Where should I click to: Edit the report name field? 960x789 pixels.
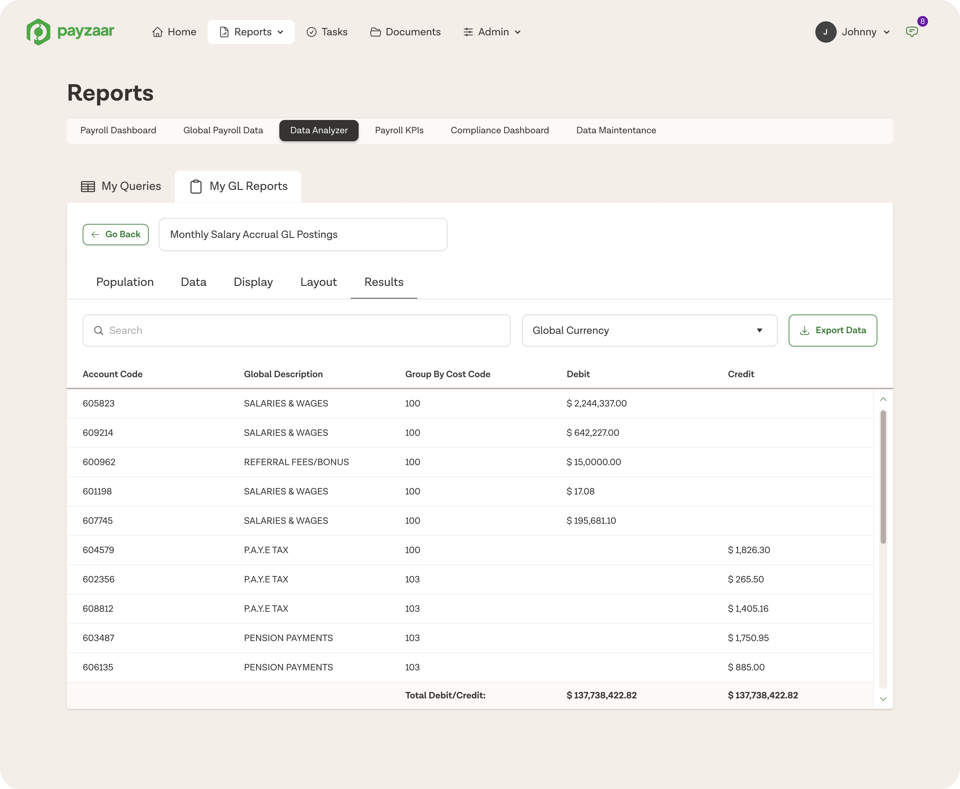(x=303, y=235)
